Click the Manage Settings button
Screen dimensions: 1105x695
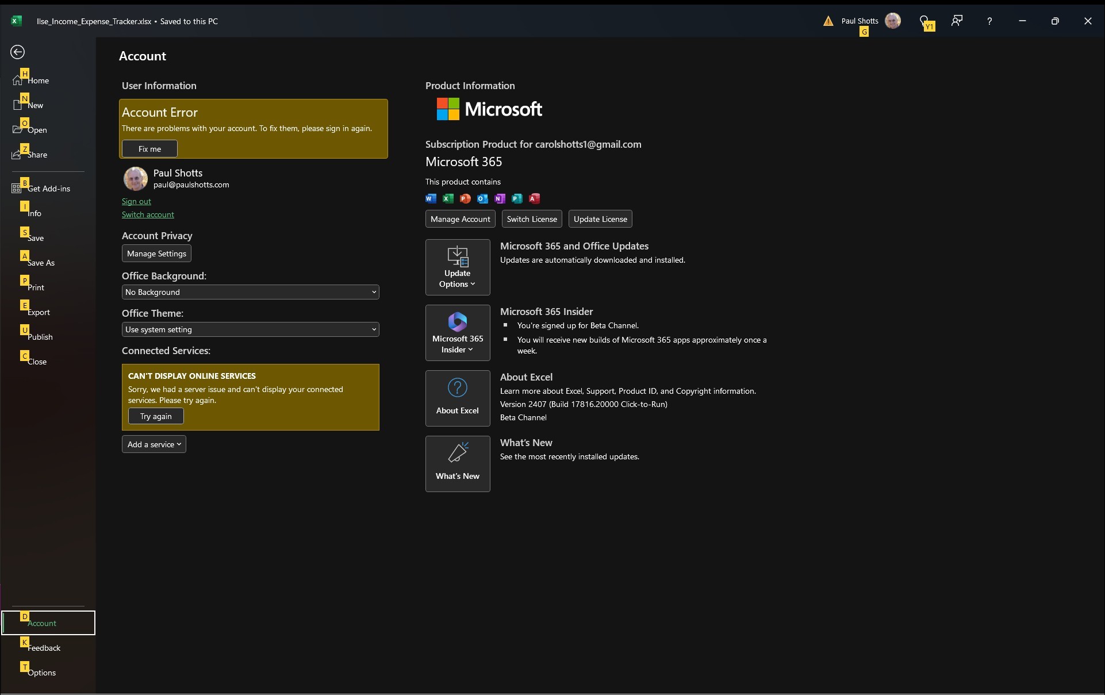click(156, 254)
